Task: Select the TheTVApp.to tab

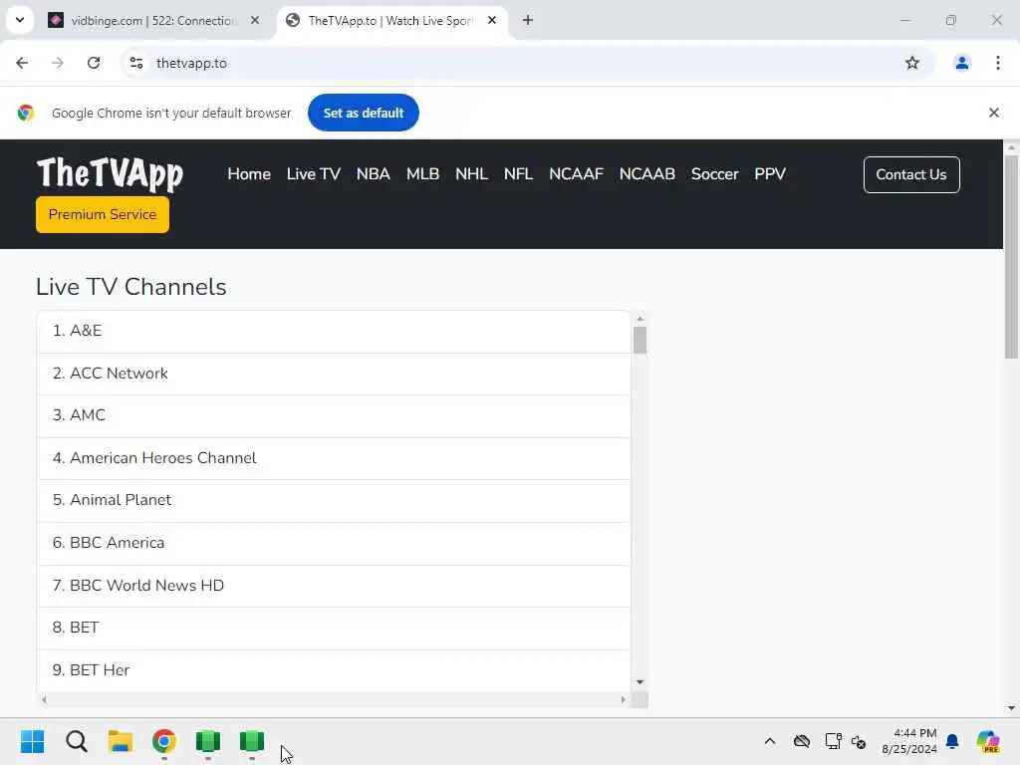Action: 390,21
